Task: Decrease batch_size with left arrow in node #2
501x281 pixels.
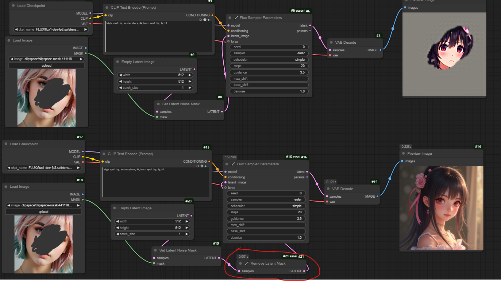Action: point(120,88)
